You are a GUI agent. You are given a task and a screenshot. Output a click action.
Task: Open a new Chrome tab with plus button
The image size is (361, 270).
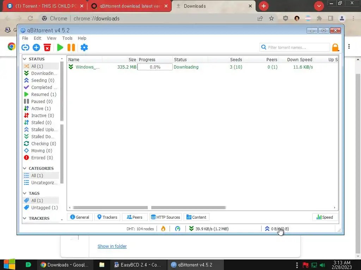[x=264, y=6]
